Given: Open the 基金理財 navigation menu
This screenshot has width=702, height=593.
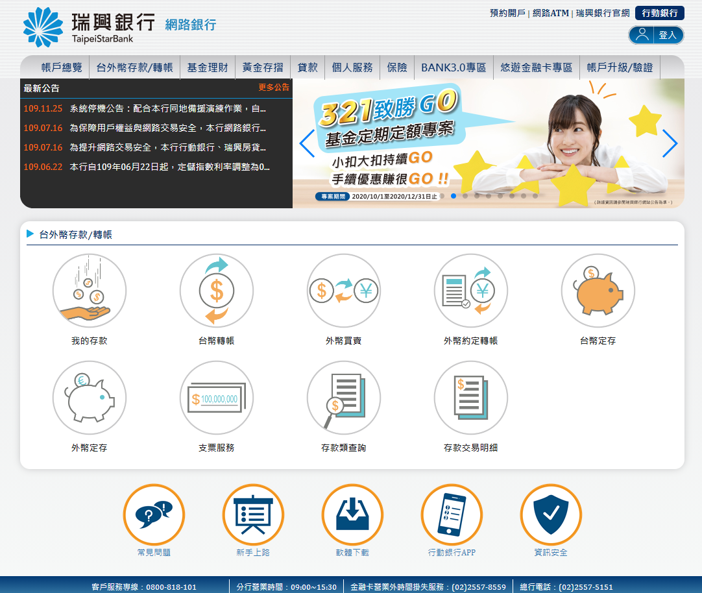Looking at the screenshot, I should (x=208, y=67).
